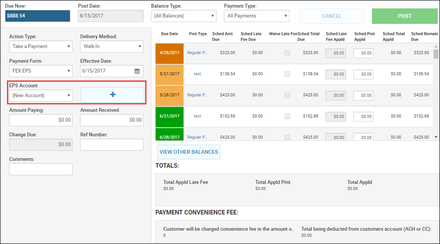The height and width of the screenshot is (244, 440).
Task: Open the Payment Form dropdown
Action: click(x=41, y=71)
